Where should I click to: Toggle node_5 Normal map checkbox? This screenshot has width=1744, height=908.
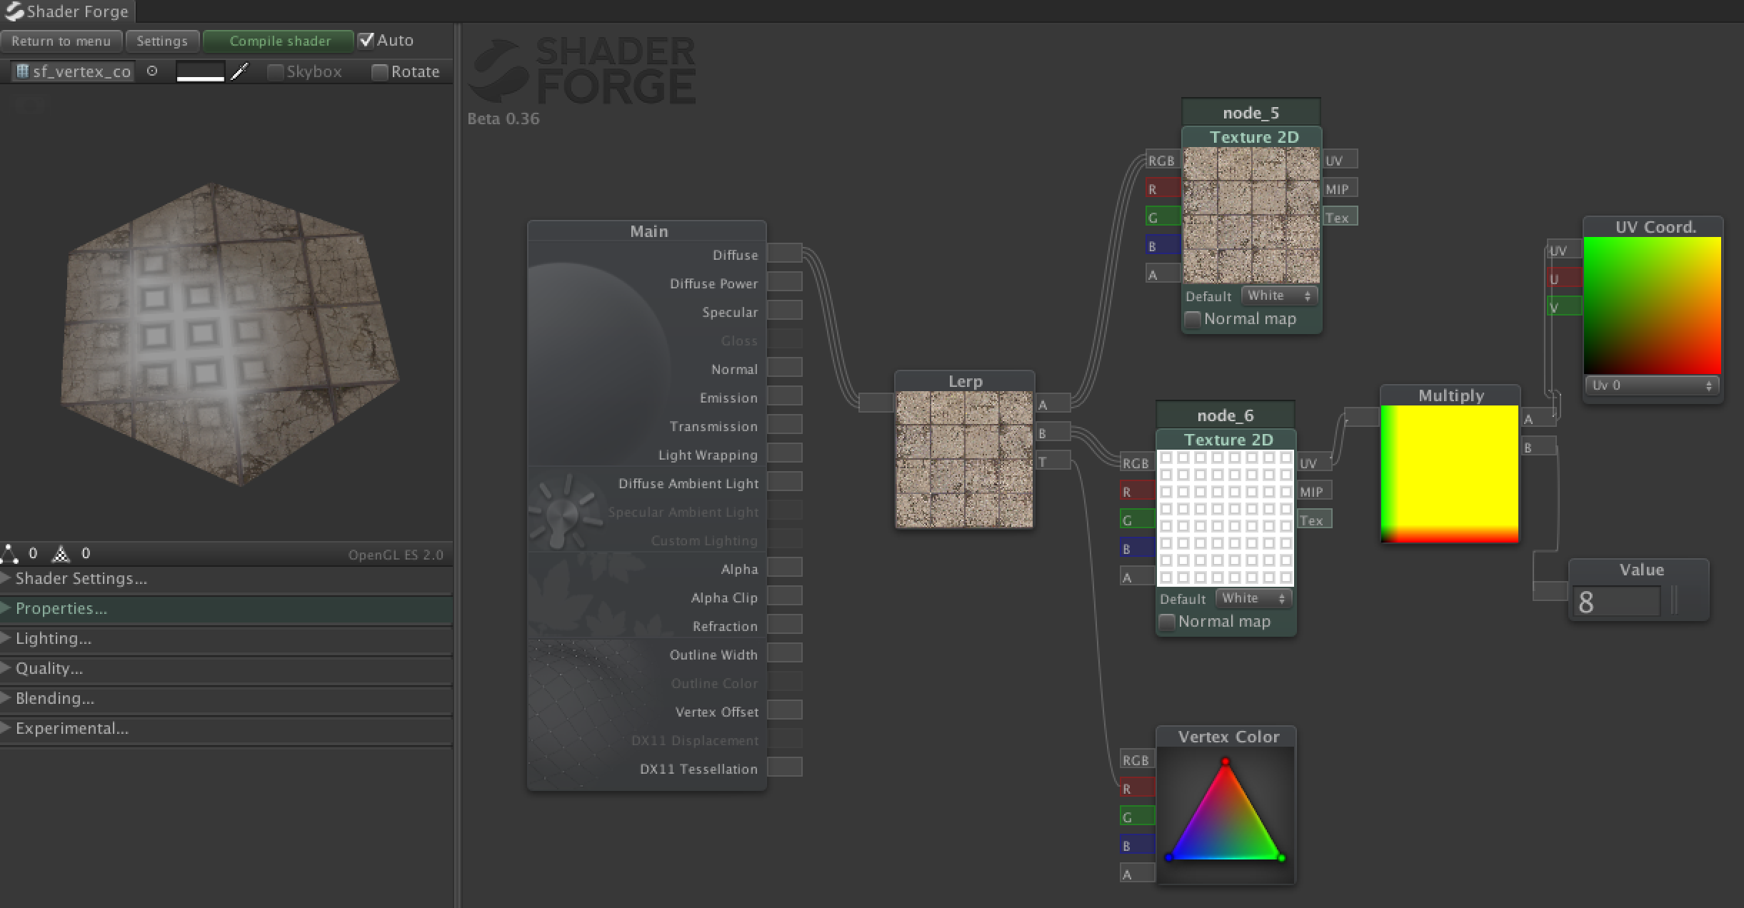click(1192, 319)
